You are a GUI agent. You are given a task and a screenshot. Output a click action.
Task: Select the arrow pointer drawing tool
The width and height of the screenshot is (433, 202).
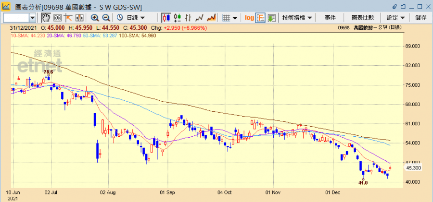(x=68, y=18)
